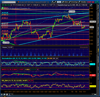The image size is (100, 97).
Task: Click the right scroll arrow on time axis
Action: pyautogui.click(x=93, y=94)
